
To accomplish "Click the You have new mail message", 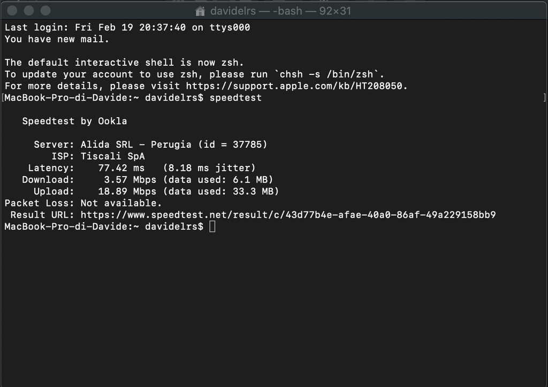I will tap(57, 39).
